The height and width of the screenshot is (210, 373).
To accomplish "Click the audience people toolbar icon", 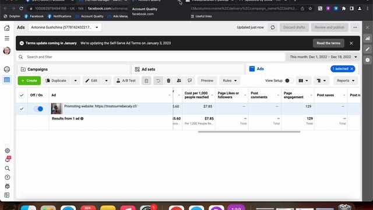I will pyautogui.click(x=179, y=80).
